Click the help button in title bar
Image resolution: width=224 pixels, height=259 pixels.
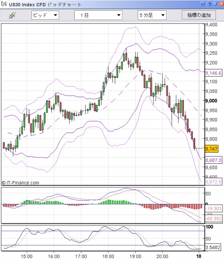[203, 4]
